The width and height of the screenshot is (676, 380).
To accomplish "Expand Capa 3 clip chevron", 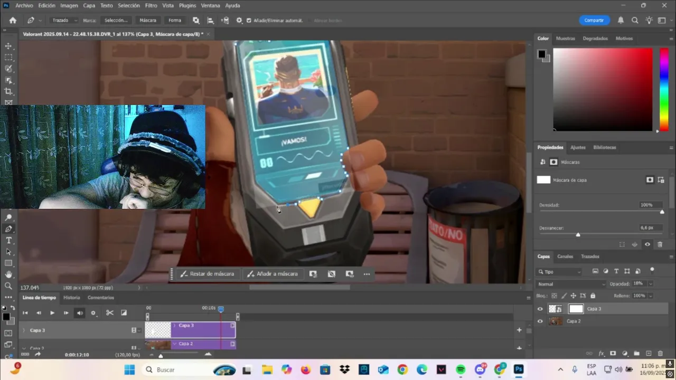I will (175, 326).
